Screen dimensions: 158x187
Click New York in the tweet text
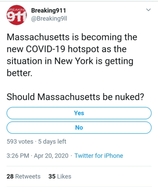point(74,61)
